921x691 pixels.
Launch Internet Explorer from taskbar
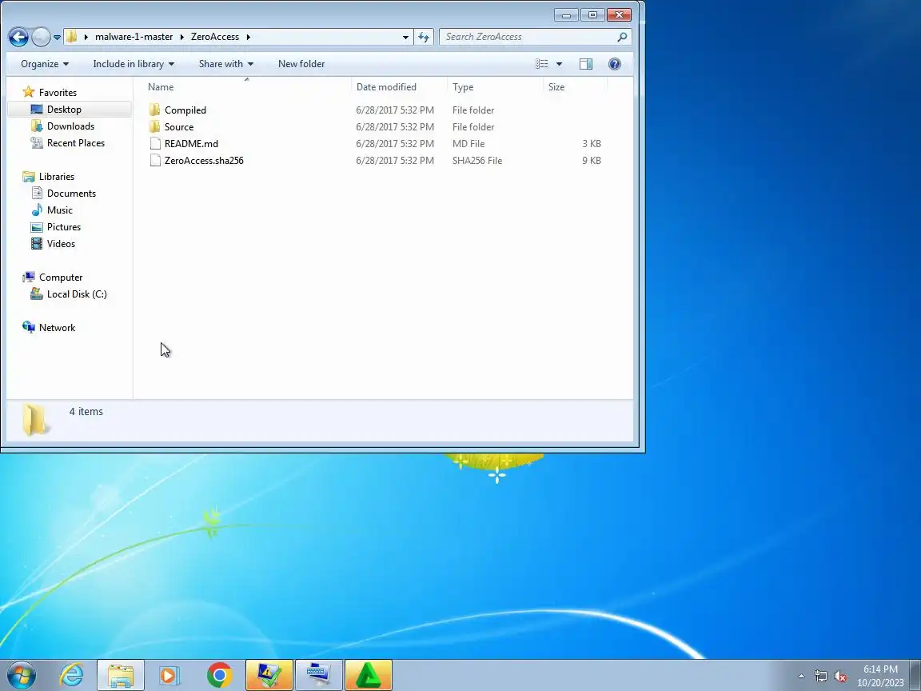pos(72,675)
